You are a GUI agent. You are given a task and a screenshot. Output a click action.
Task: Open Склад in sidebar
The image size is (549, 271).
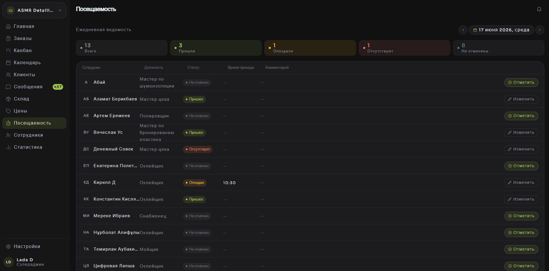(34, 99)
